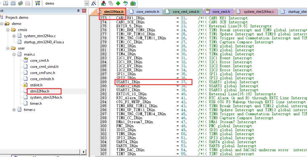The width and height of the screenshot is (307, 157).
Task: Open Options for Target magic wand icon
Action: pos(94,3)
